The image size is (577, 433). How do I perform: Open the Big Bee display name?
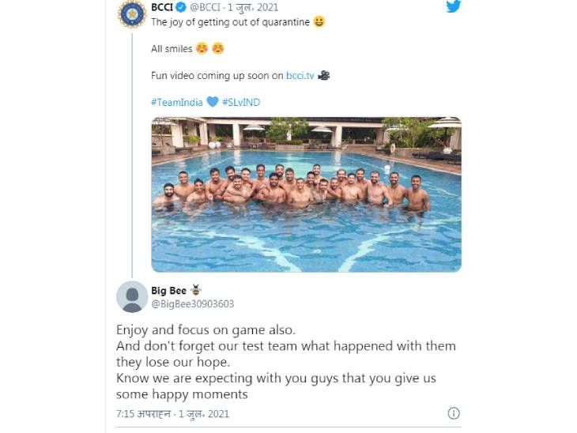click(168, 291)
